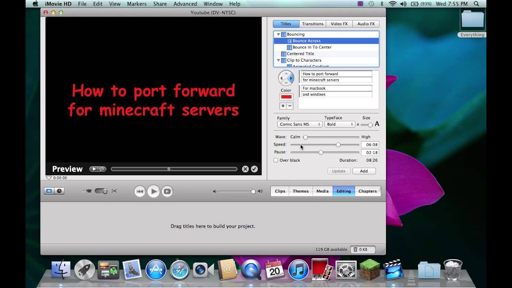
Task: Edit the 'How to port forward' text field
Action: click(x=336, y=74)
